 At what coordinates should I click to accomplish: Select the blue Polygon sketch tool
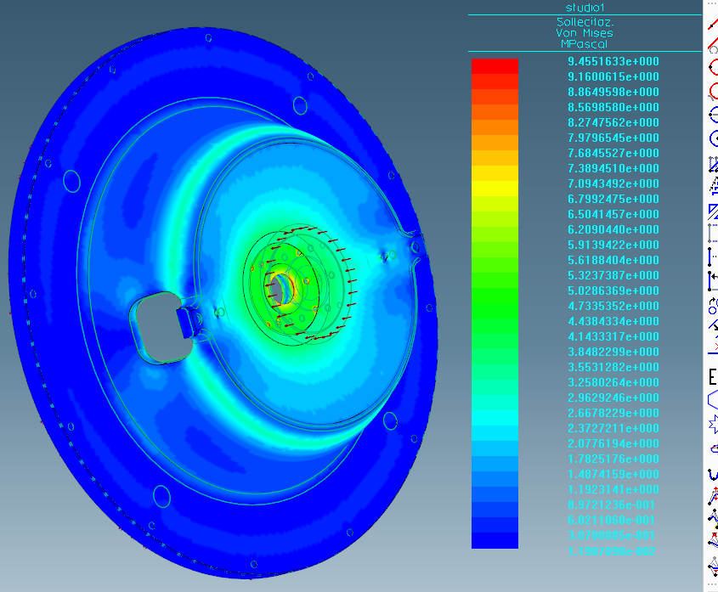[x=713, y=399]
